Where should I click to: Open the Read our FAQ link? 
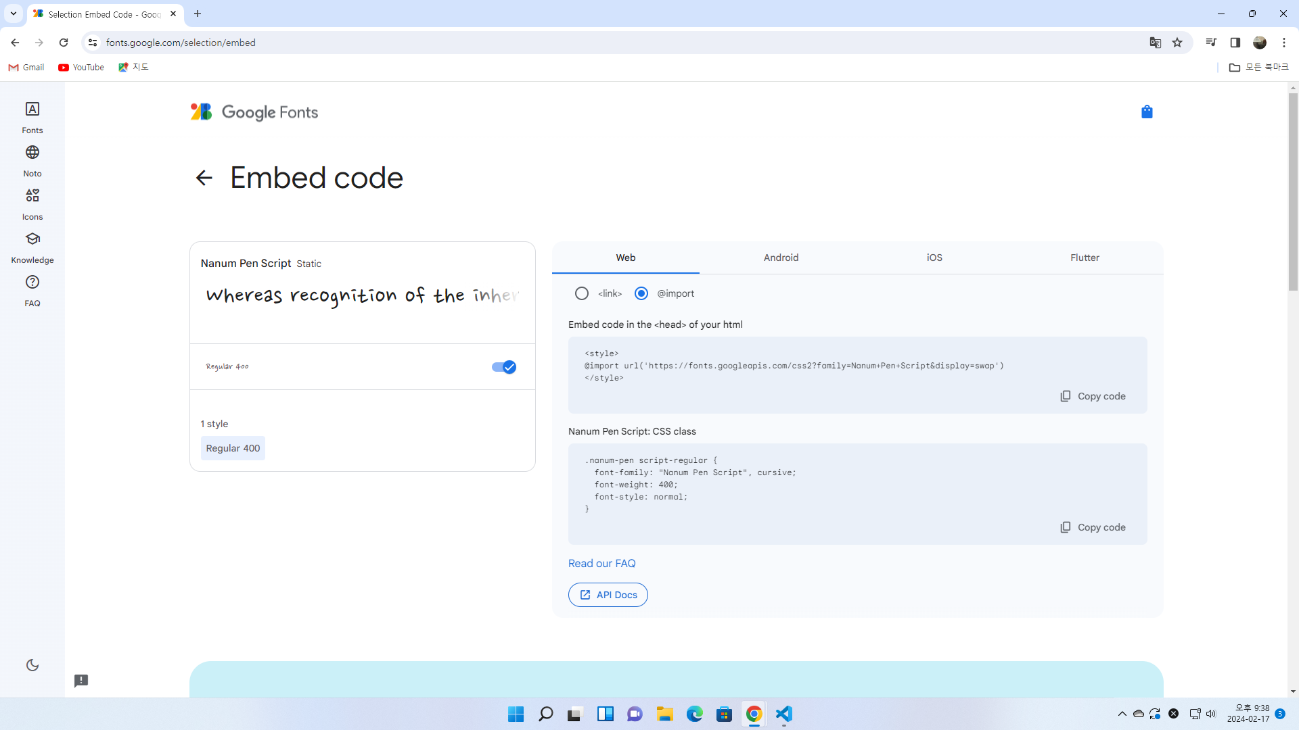tap(601, 564)
